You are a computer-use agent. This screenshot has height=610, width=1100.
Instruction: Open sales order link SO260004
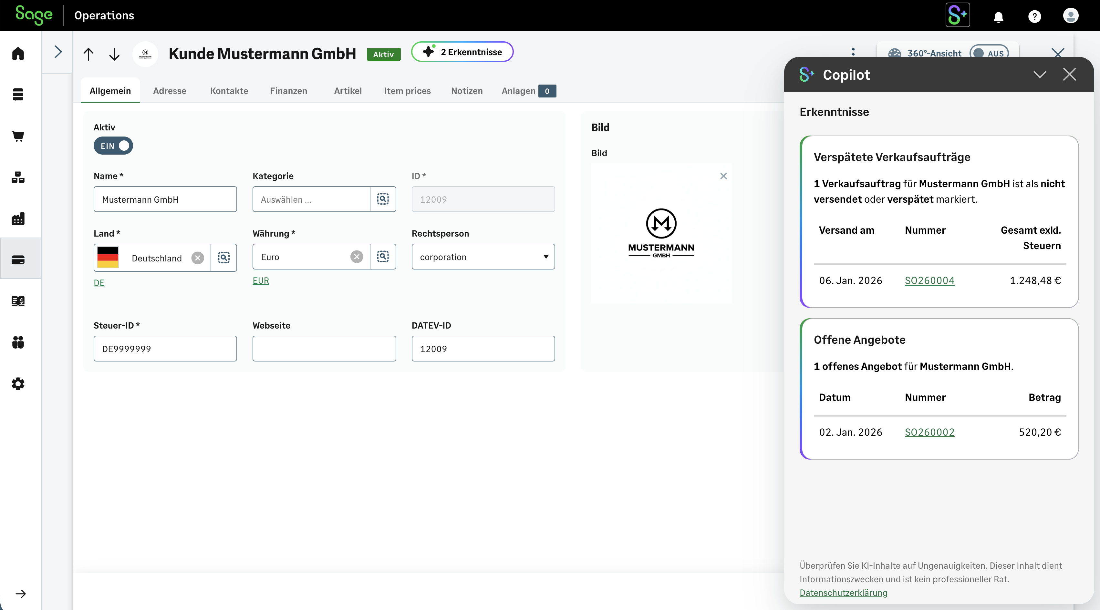[929, 280]
